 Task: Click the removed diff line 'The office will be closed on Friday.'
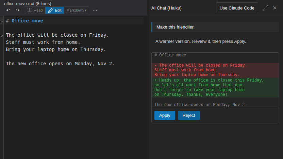(x=201, y=65)
